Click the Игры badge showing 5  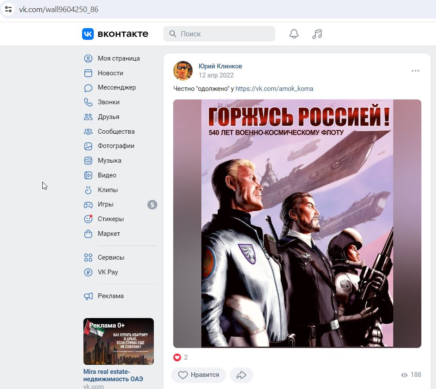pyautogui.click(x=152, y=205)
